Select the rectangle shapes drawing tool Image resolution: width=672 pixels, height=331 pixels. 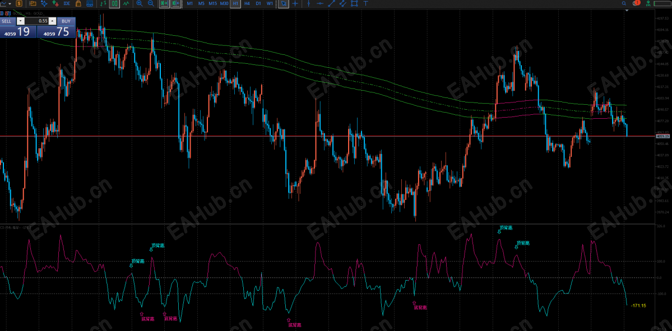click(x=354, y=3)
